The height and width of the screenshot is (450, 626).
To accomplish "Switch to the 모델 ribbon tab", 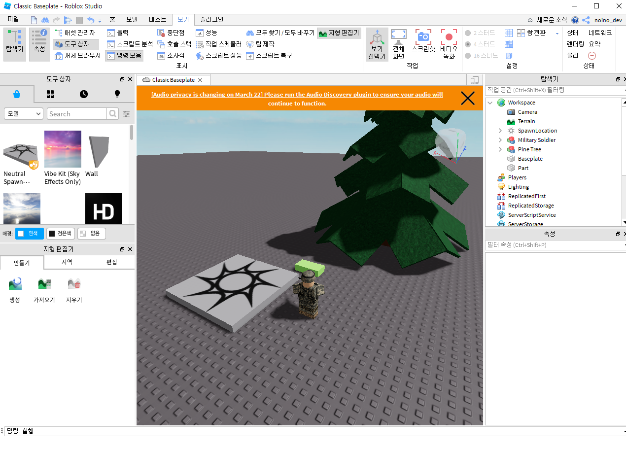I will coord(132,19).
